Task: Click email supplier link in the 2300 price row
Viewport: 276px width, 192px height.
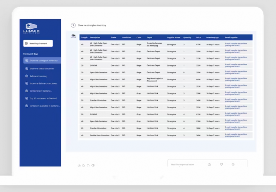Action: (x=236, y=121)
